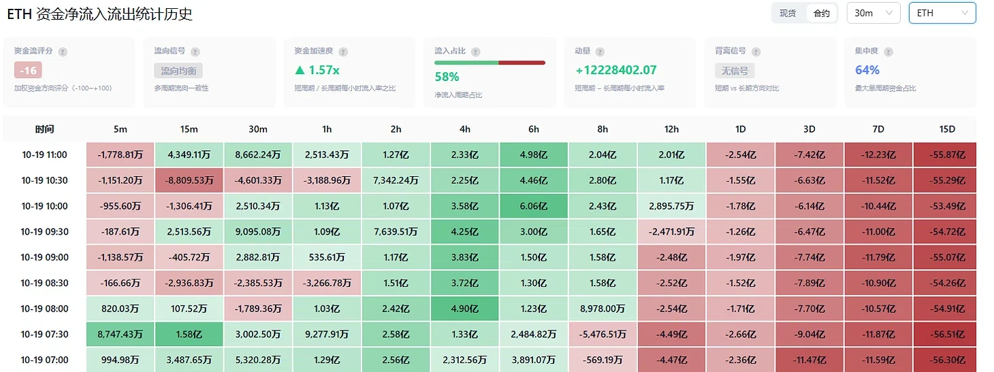Click the 4.90亿 cell

point(464,308)
